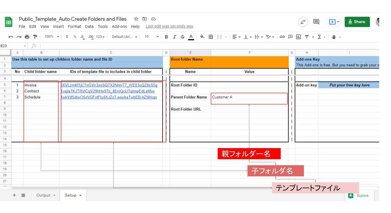Select the paint format tool

click(x=35, y=37)
